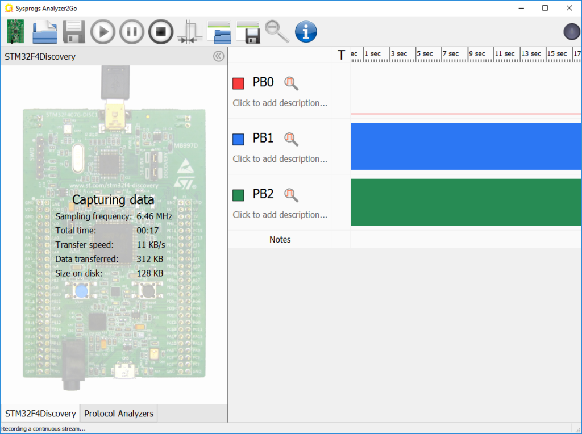Pause the capture
The width and height of the screenshot is (582, 434).
click(x=132, y=32)
